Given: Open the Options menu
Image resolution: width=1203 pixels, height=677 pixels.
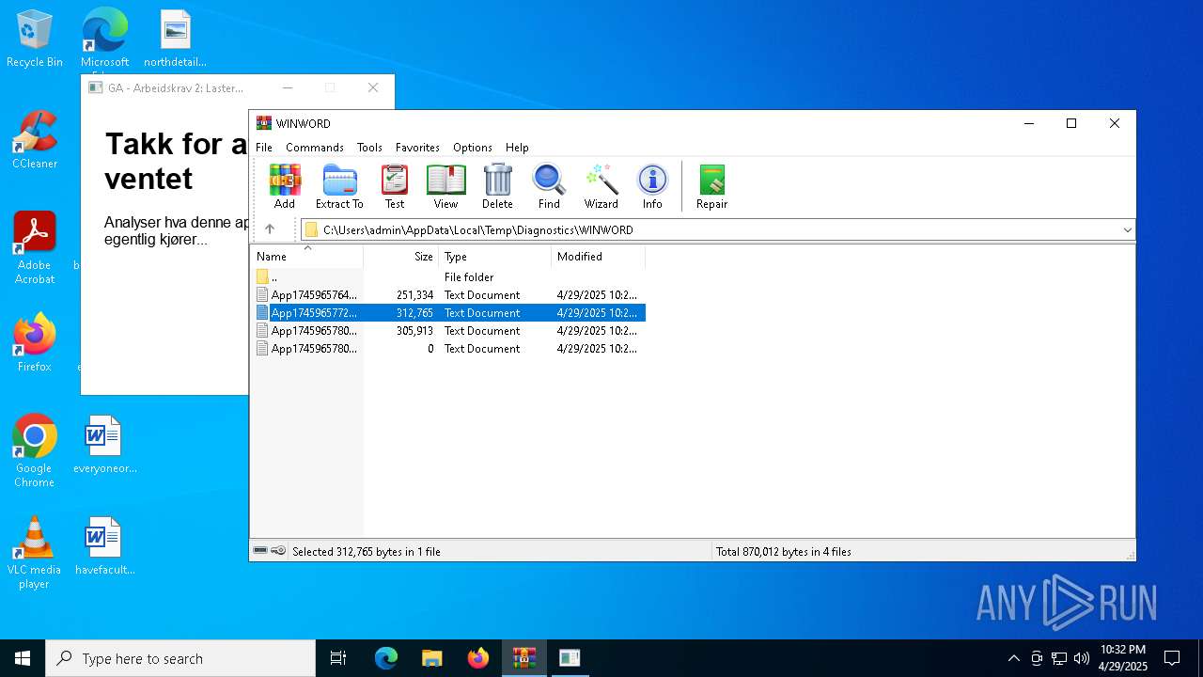Looking at the screenshot, I should pos(473,148).
